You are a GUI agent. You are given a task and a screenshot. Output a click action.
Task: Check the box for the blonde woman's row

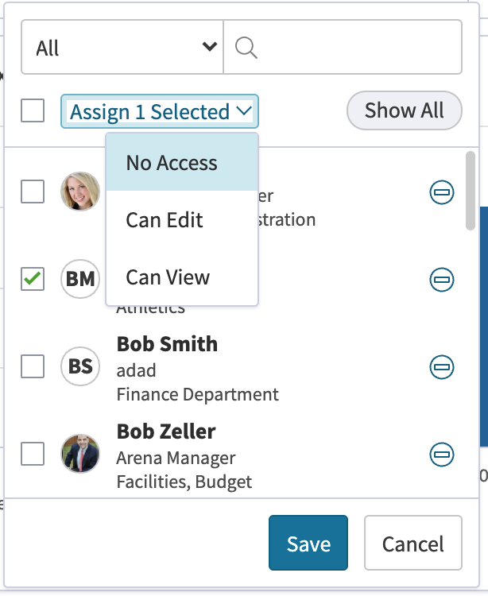33,192
